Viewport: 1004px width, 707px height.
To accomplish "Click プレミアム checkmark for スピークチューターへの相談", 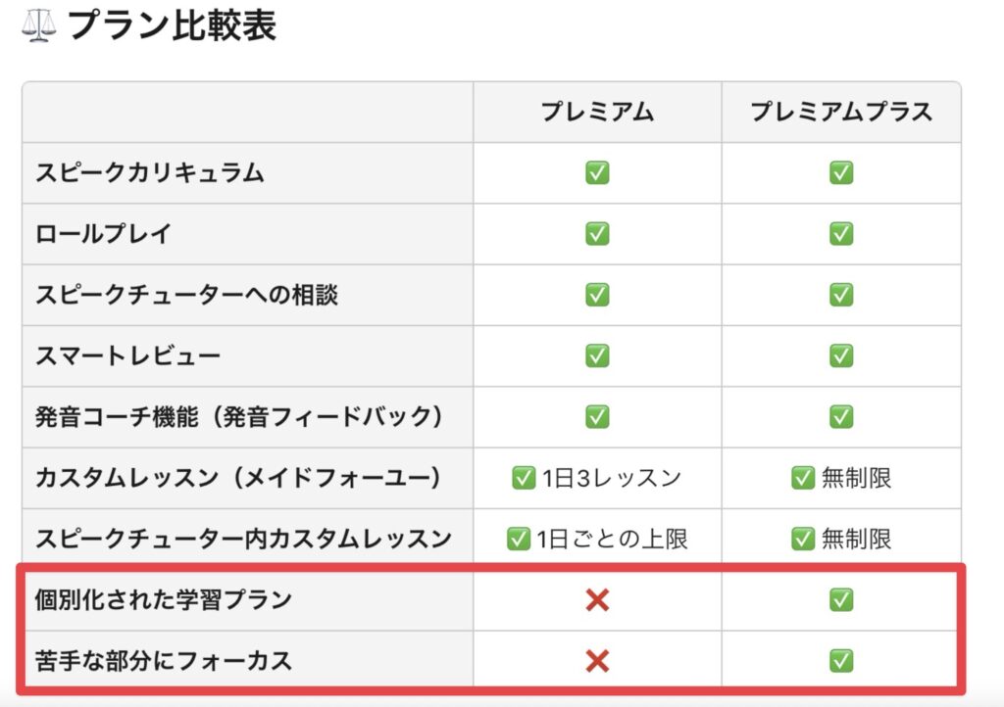I will pos(597,295).
